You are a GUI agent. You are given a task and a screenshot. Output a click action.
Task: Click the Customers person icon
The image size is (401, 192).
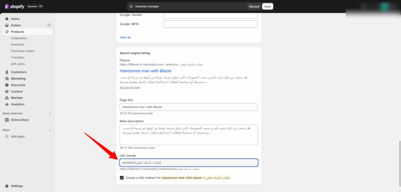[x=7, y=72]
